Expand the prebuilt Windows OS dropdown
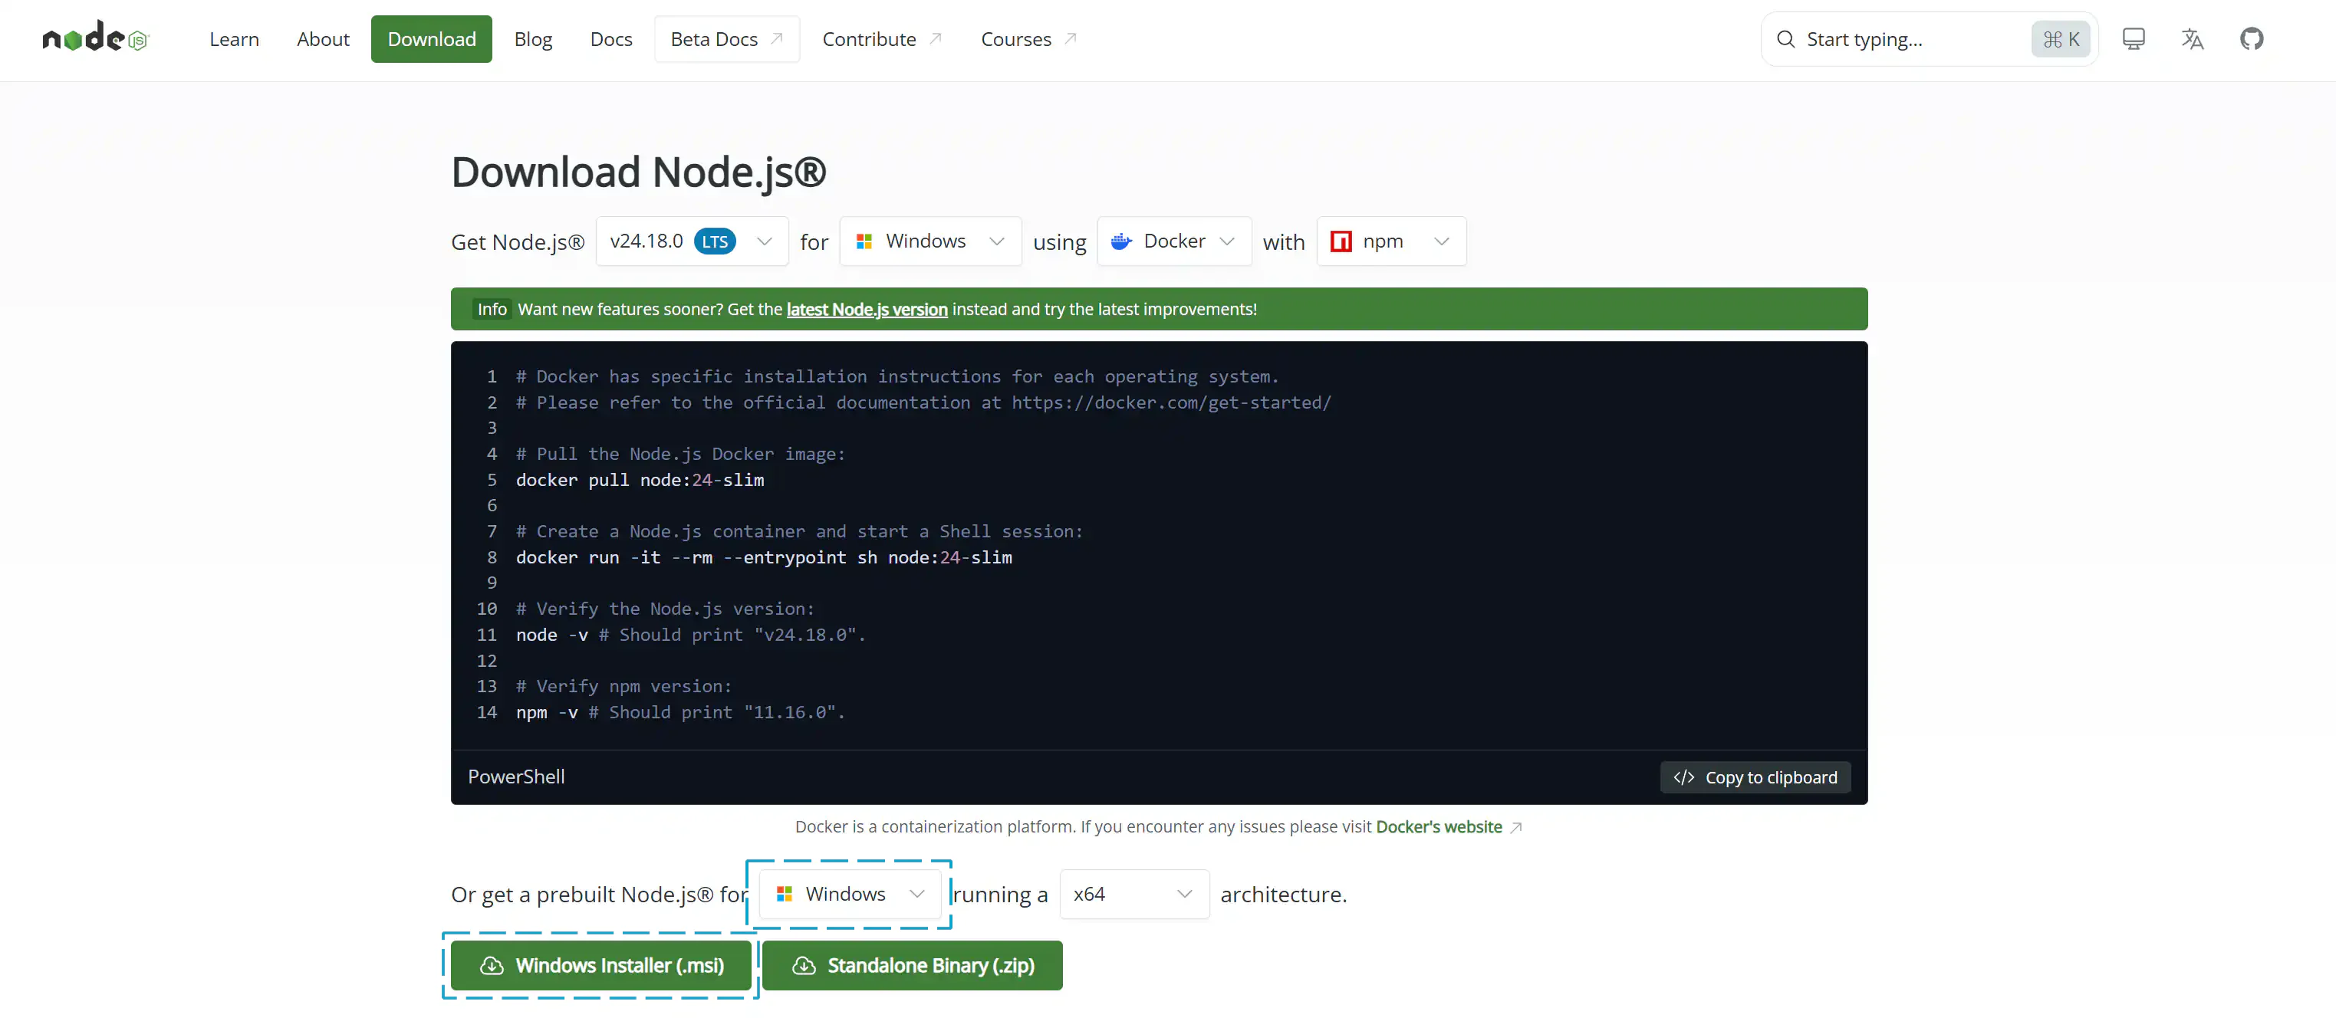The height and width of the screenshot is (1018, 2336). (850, 894)
